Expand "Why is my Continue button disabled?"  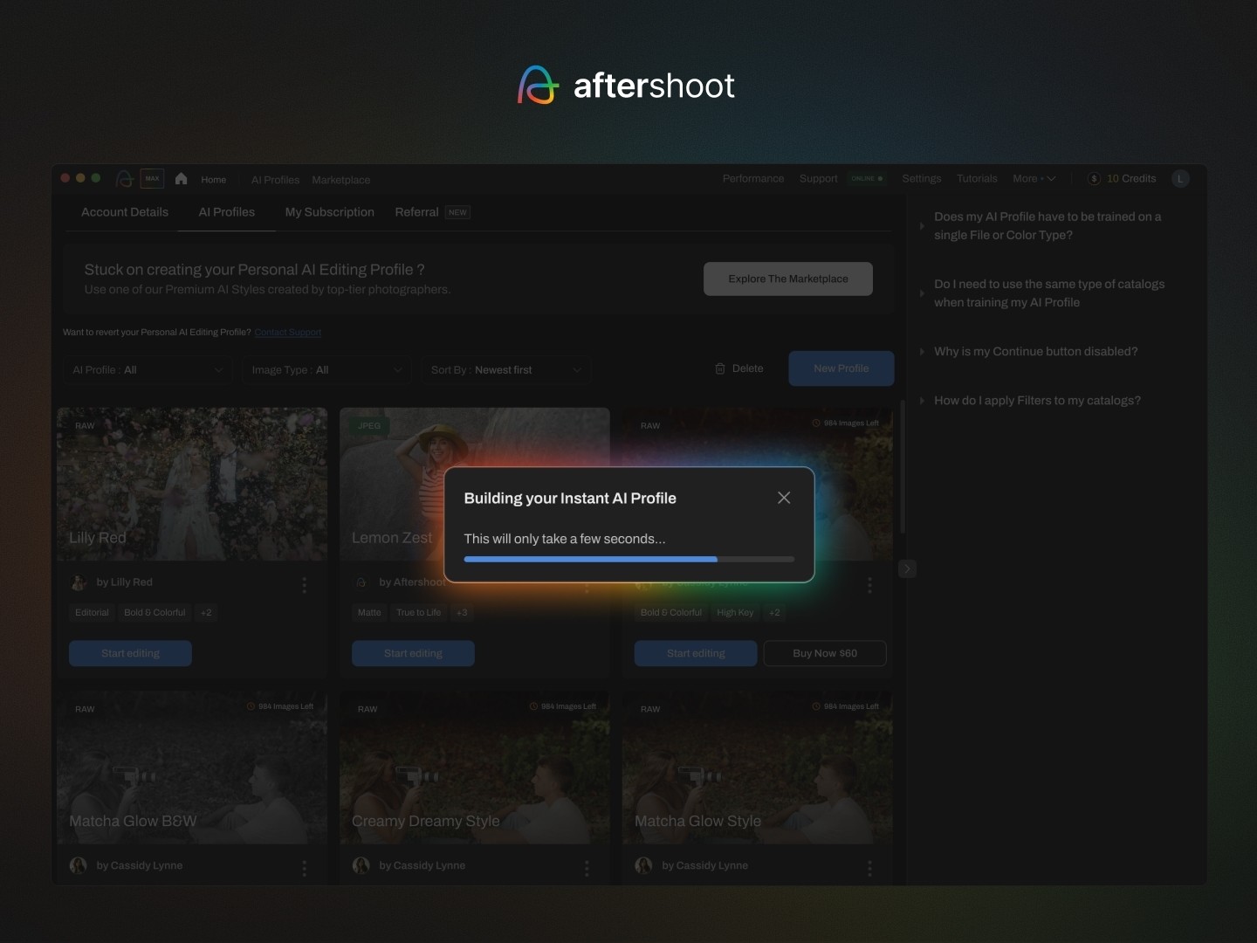tap(1035, 351)
